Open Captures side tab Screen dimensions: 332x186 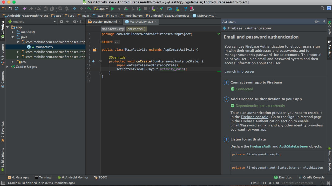point(3,79)
